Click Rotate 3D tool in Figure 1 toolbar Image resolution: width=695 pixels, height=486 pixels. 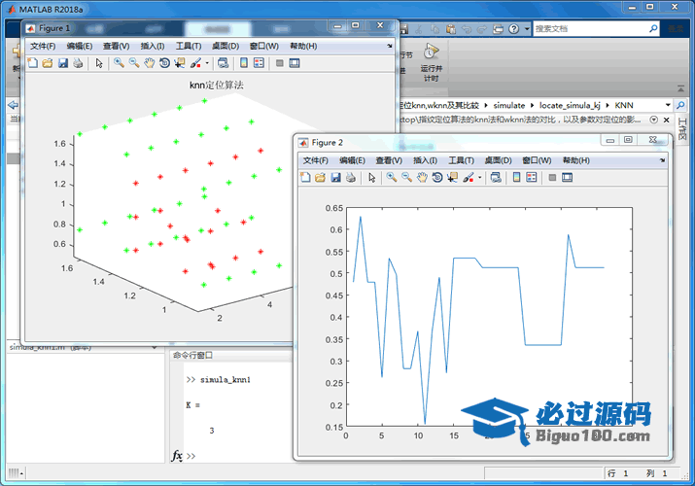[x=164, y=63]
